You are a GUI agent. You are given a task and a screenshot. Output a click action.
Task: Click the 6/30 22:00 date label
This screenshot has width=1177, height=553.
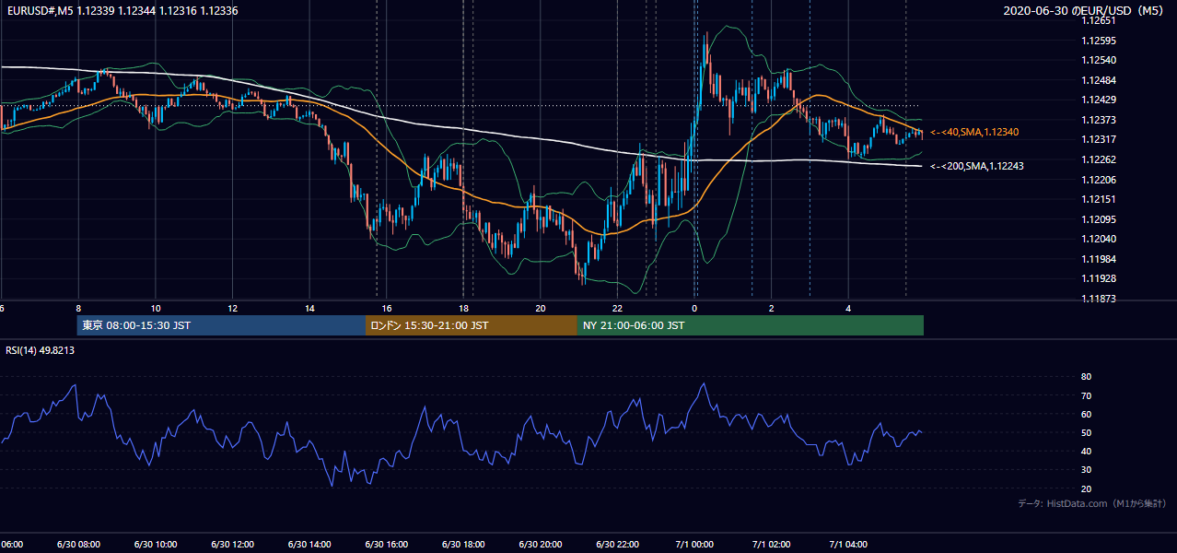pos(617,545)
